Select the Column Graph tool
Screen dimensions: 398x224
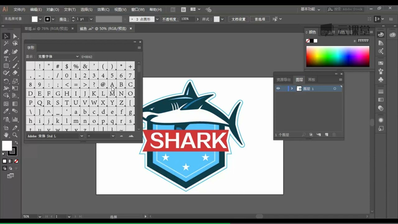(x=15, y=119)
